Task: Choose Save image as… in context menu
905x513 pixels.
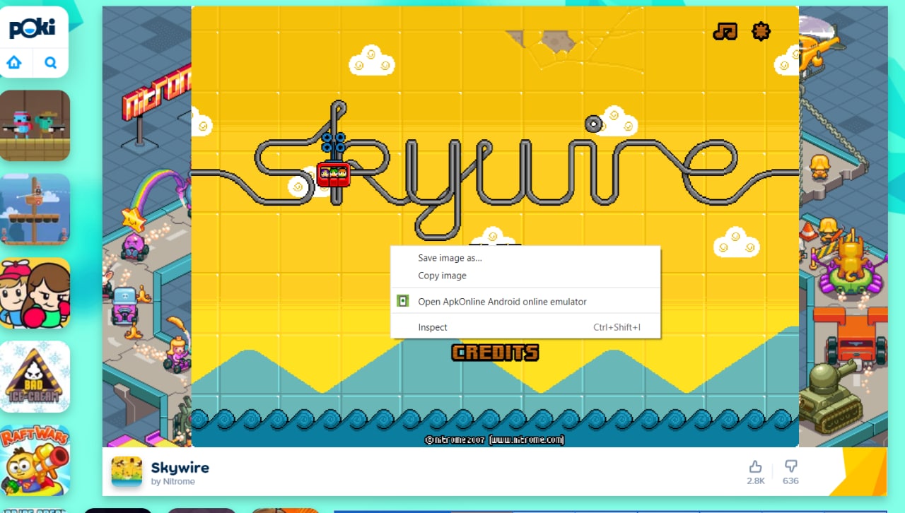Action: coord(525,258)
